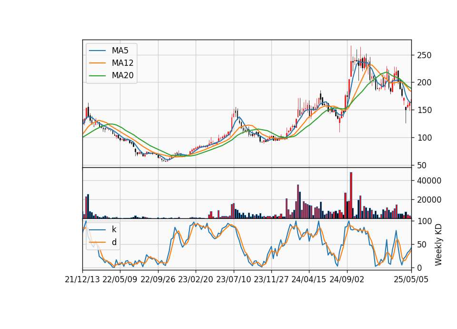Click the 23/02/20 date tick label
This screenshot has height=329, width=457.
196,279
